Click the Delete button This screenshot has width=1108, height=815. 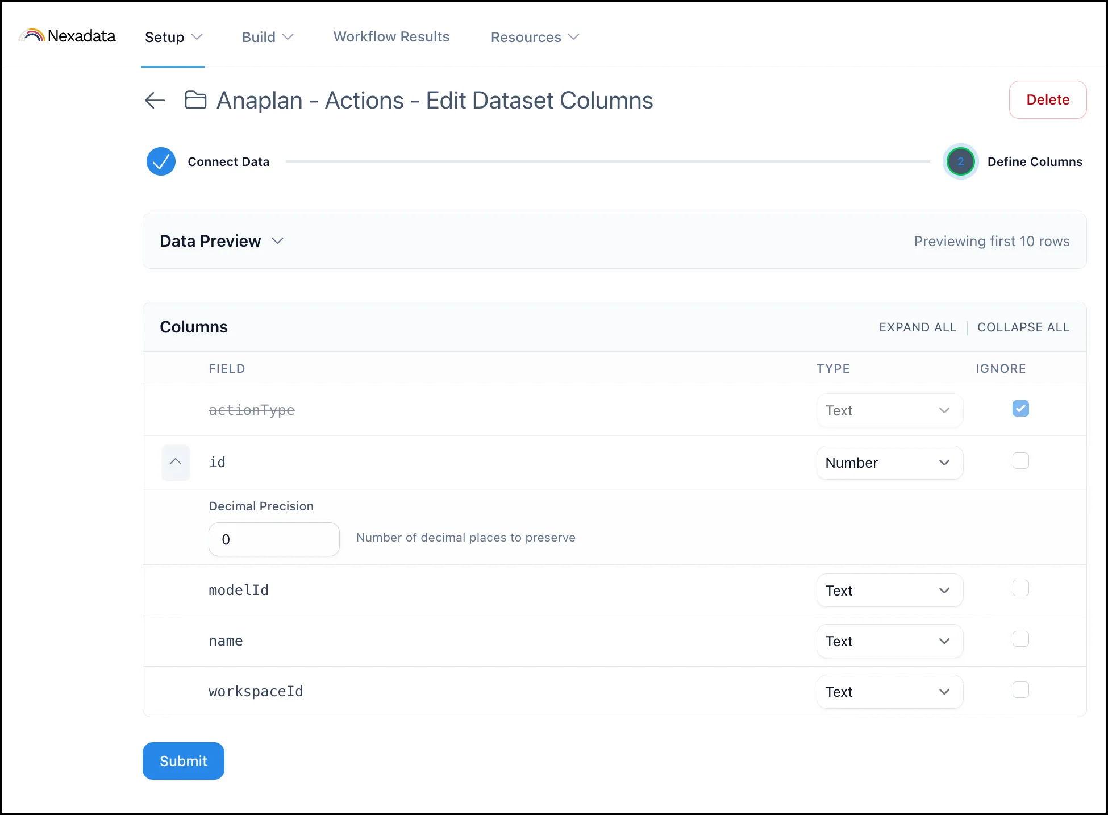coord(1048,100)
